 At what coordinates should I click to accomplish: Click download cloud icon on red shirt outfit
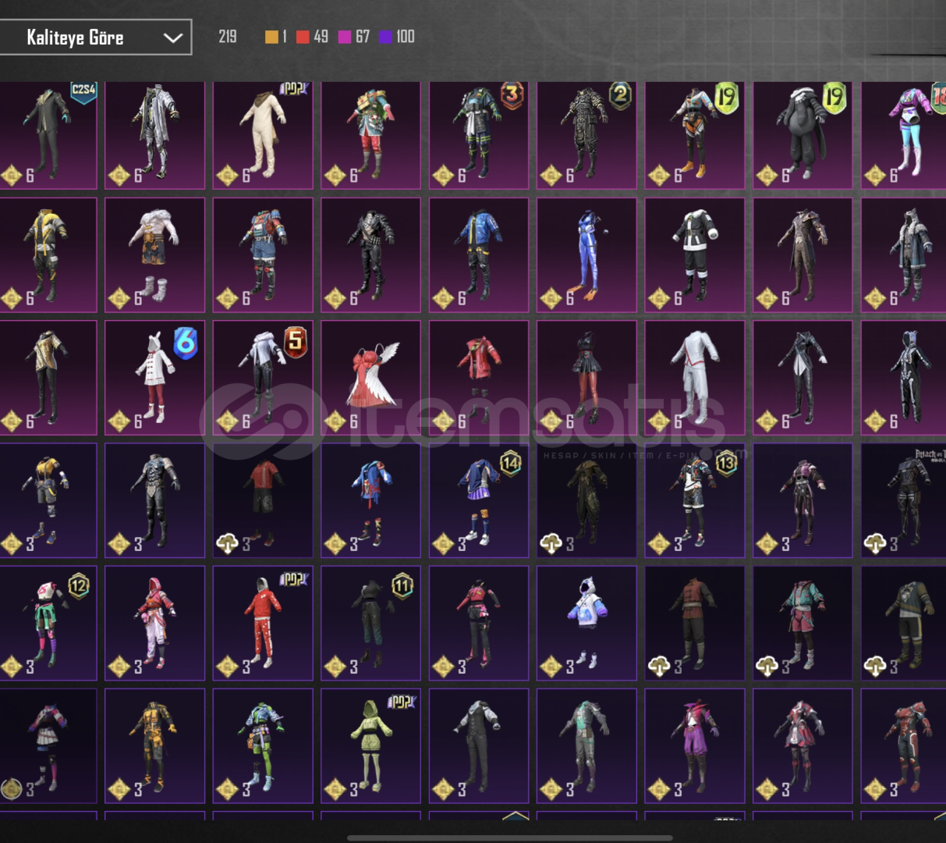227,543
